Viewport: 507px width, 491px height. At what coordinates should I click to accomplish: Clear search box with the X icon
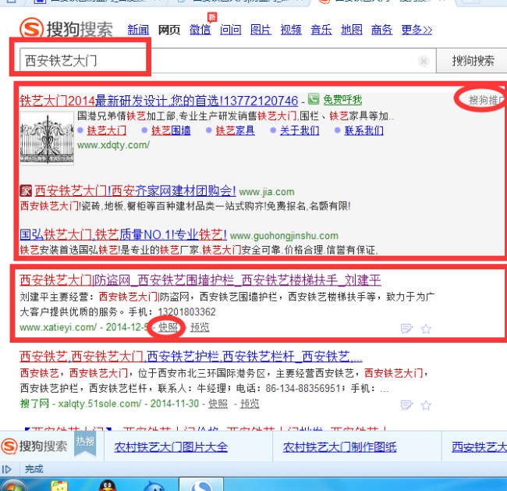424,61
